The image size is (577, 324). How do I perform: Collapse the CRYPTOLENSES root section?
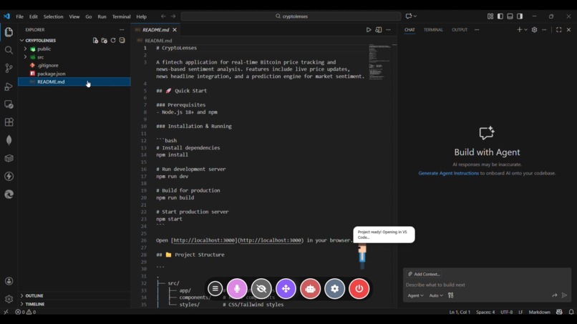pos(41,41)
